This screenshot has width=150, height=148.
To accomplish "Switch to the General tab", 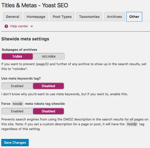I will (13, 17).
